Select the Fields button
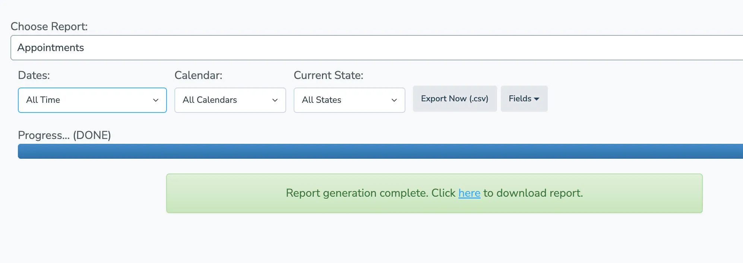 (x=524, y=99)
